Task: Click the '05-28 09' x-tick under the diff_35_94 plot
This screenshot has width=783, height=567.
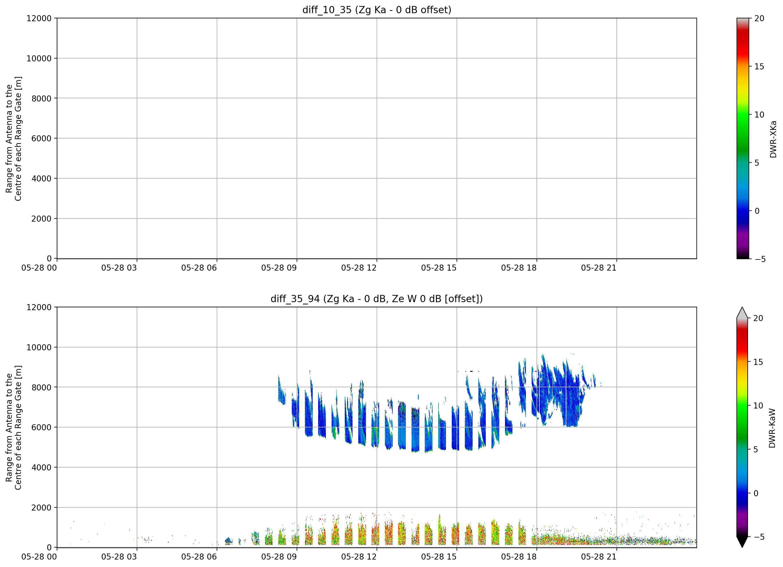Action: (279, 557)
